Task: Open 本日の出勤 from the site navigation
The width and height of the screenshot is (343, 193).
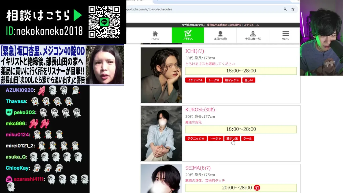Action: tap(220, 35)
